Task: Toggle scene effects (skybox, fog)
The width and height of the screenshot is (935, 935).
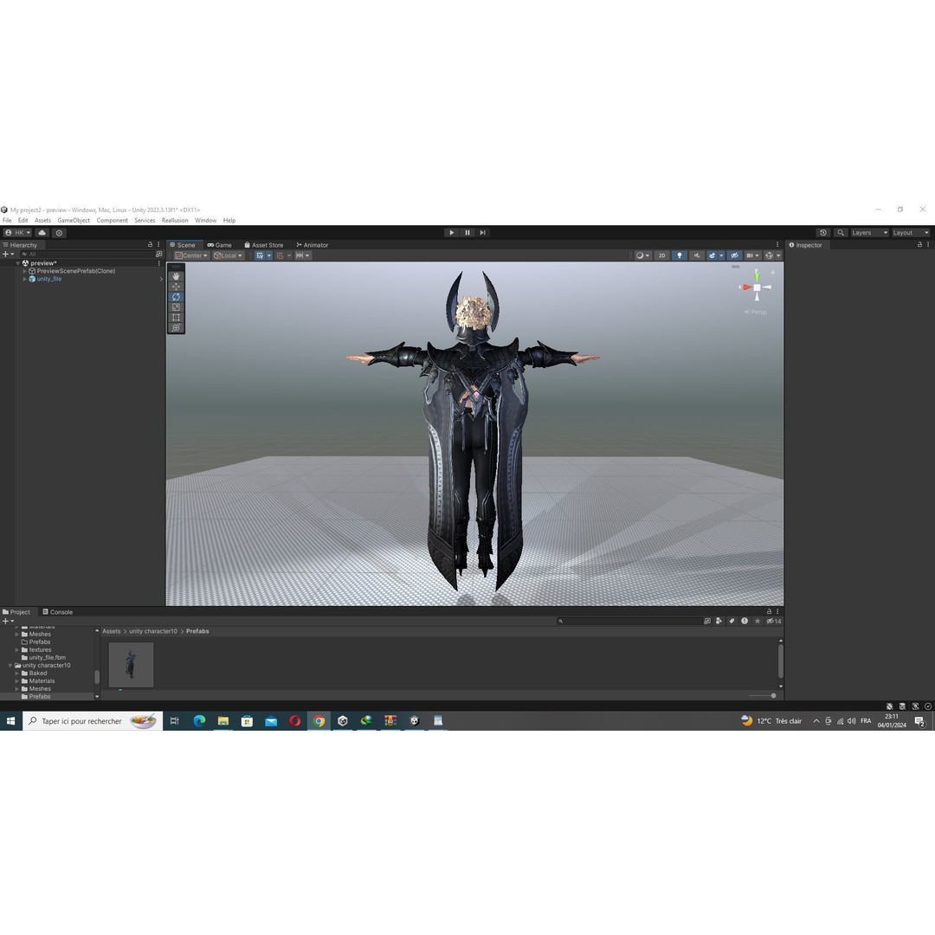Action: (712, 255)
